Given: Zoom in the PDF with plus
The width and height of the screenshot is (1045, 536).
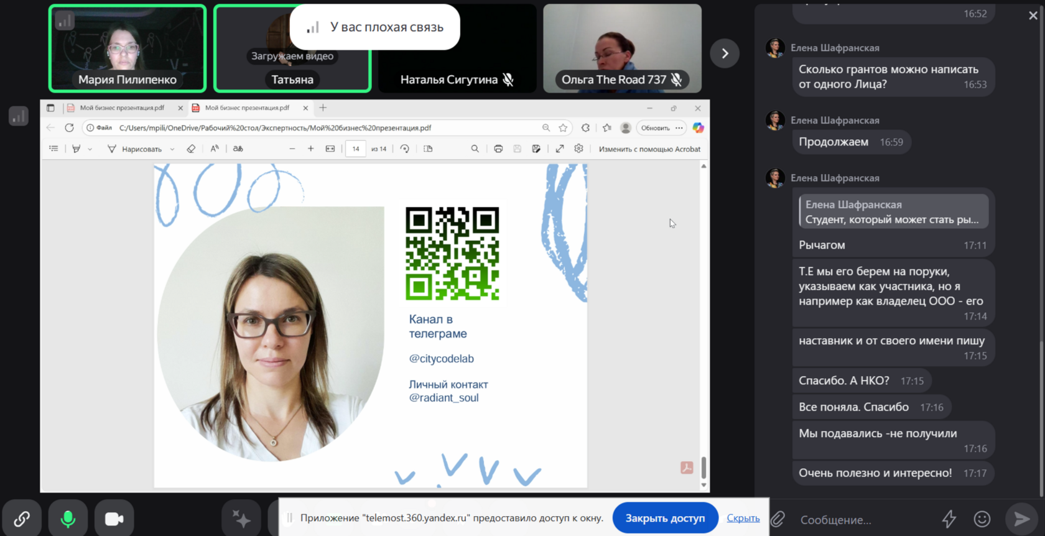Looking at the screenshot, I should pos(311,149).
